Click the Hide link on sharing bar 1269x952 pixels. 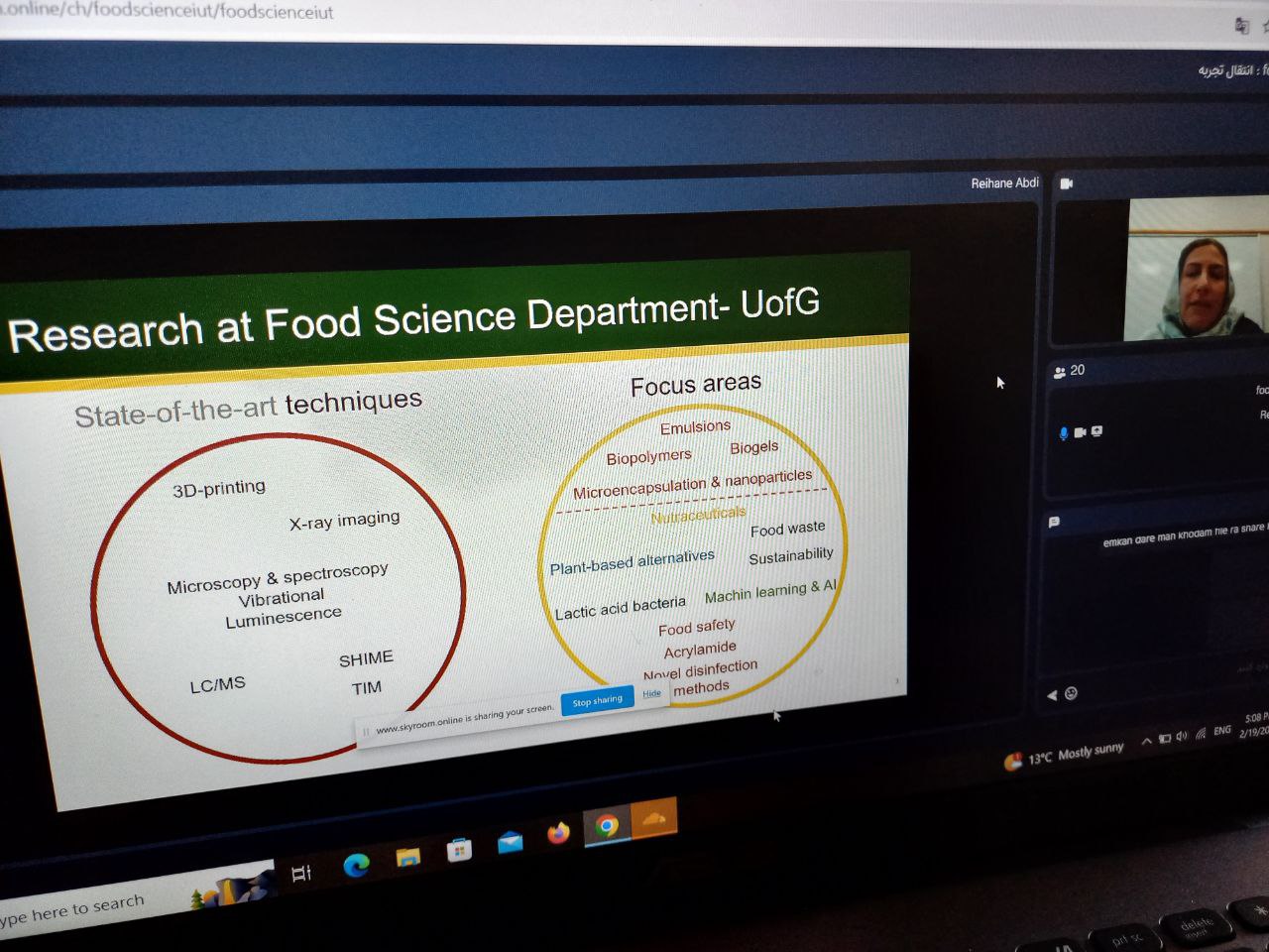coord(651,694)
